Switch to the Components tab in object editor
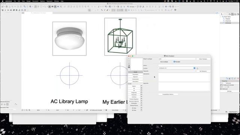 [x=135, y=79]
